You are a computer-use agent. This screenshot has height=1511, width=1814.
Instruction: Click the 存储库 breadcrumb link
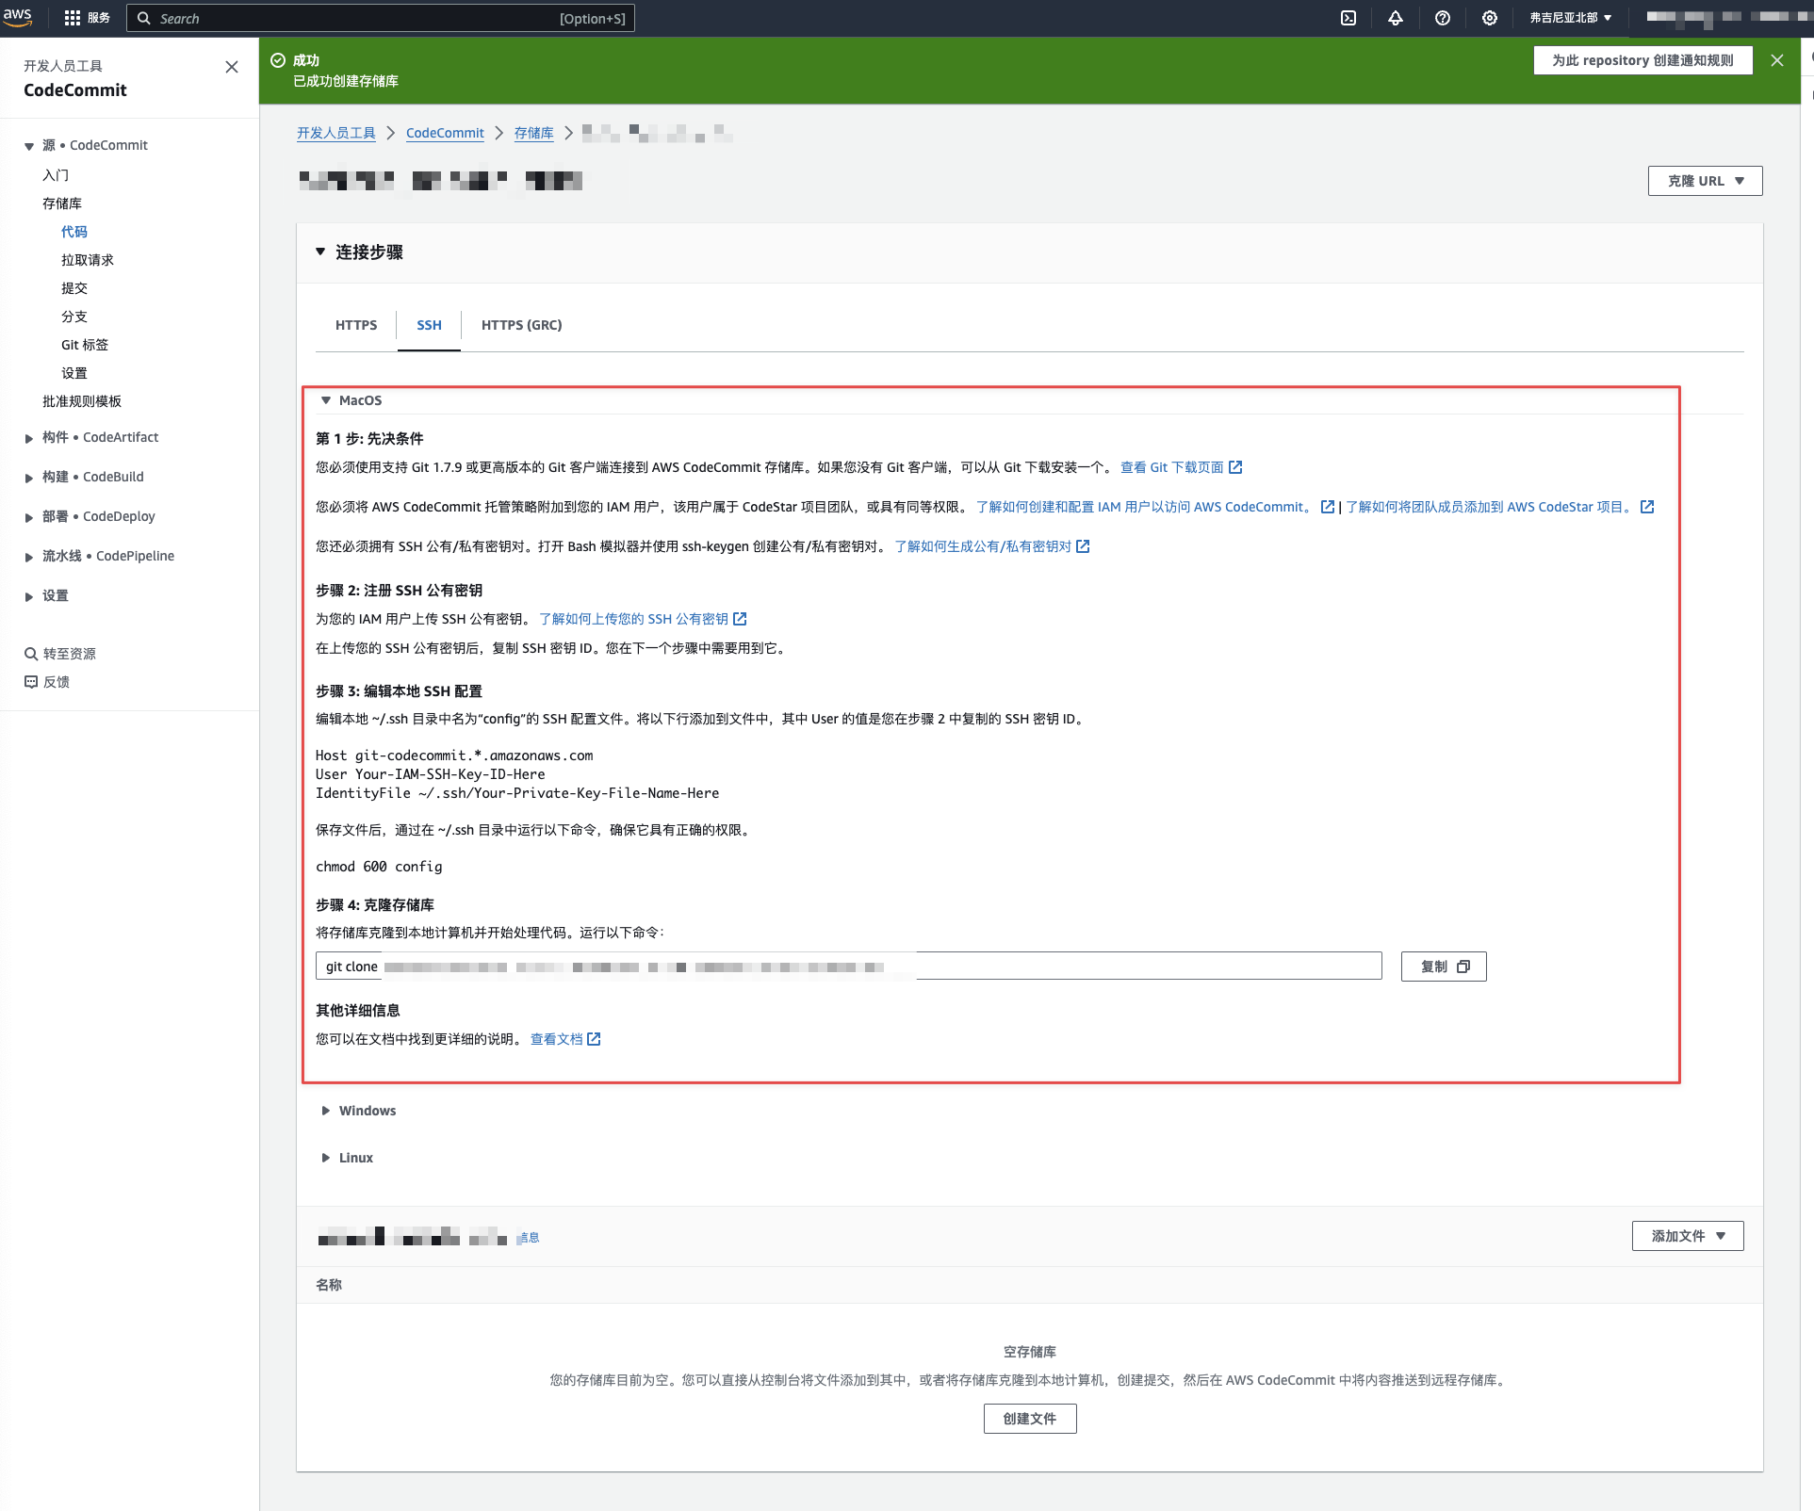click(x=534, y=133)
